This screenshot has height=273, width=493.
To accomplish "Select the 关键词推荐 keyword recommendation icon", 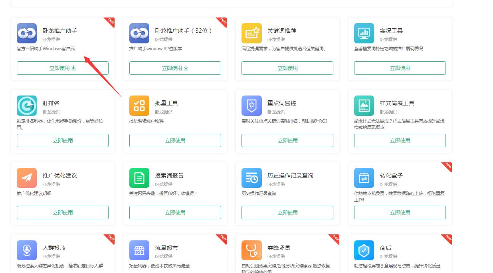I will [251, 33].
